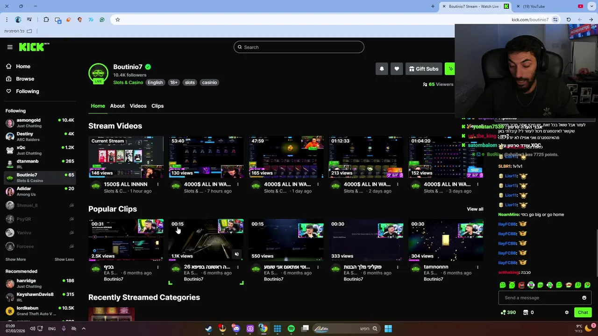The width and height of the screenshot is (598, 336).
Task: Open Chrome three-dot menu
Action: pyautogui.click(x=7, y=20)
